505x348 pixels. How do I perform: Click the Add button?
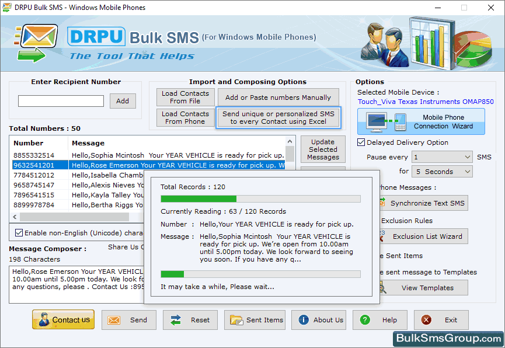(123, 101)
